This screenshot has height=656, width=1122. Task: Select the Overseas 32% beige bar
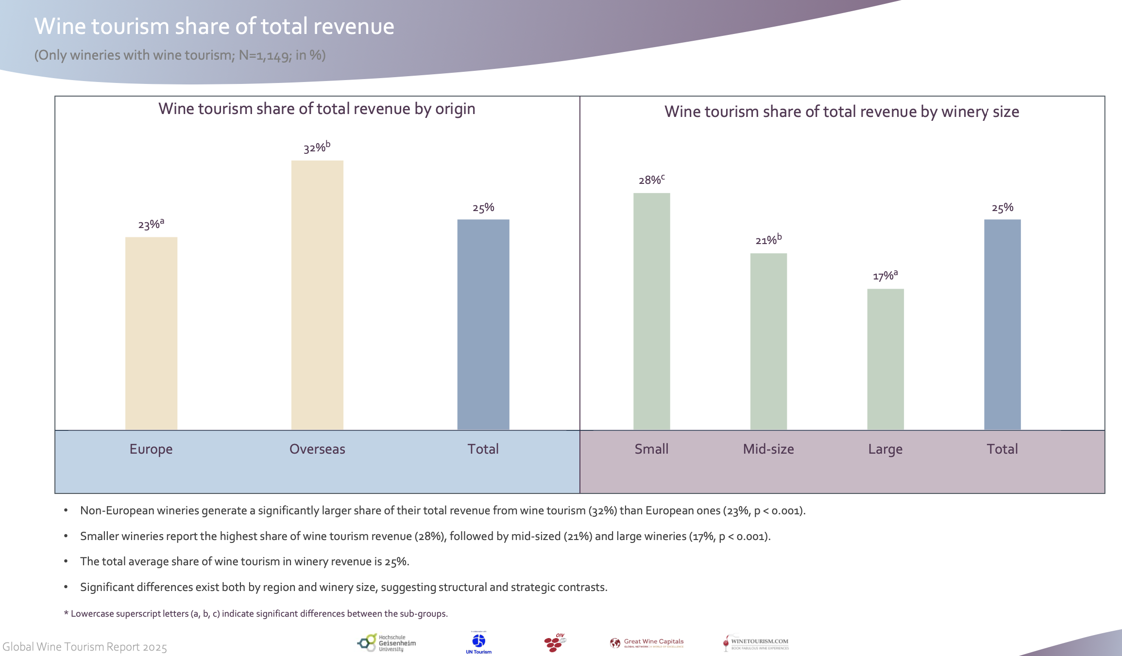(x=317, y=295)
